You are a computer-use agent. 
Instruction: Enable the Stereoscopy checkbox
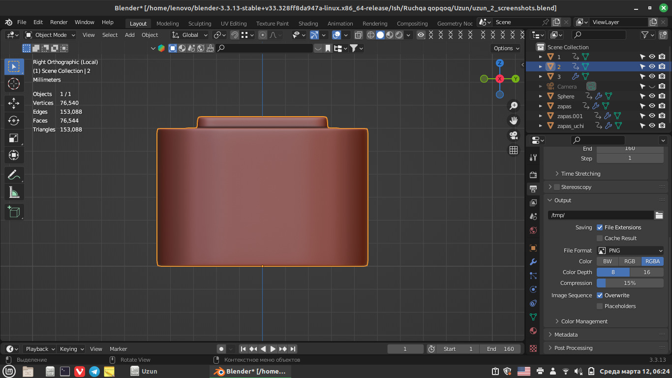point(557,187)
